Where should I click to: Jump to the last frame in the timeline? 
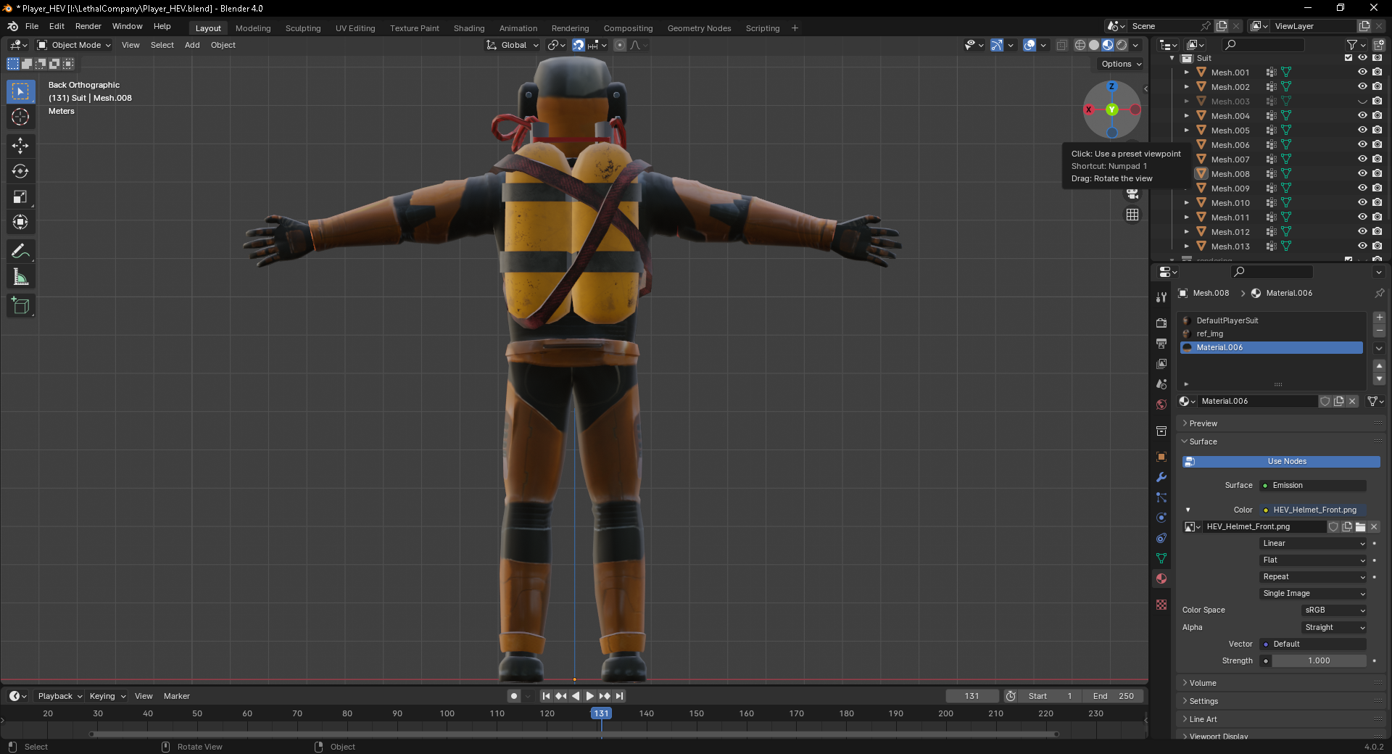pos(620,696)
